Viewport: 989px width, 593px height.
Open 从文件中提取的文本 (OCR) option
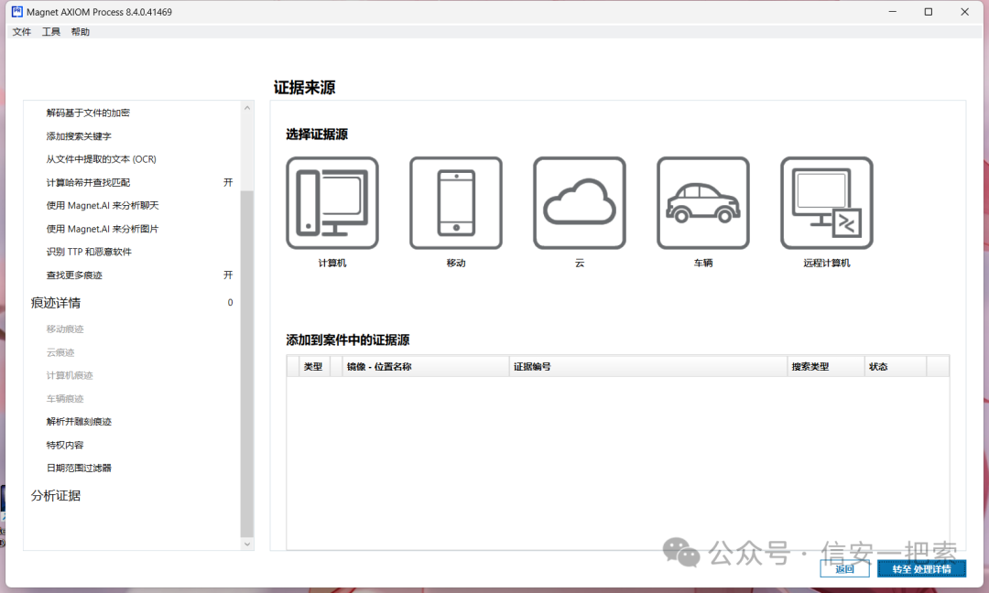101,159
